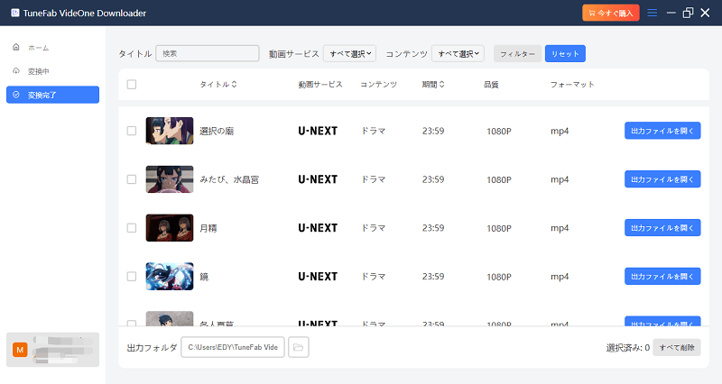722x384 pixels.
Task: Minimize the TuneFab window
Action: tap(671, 13)
